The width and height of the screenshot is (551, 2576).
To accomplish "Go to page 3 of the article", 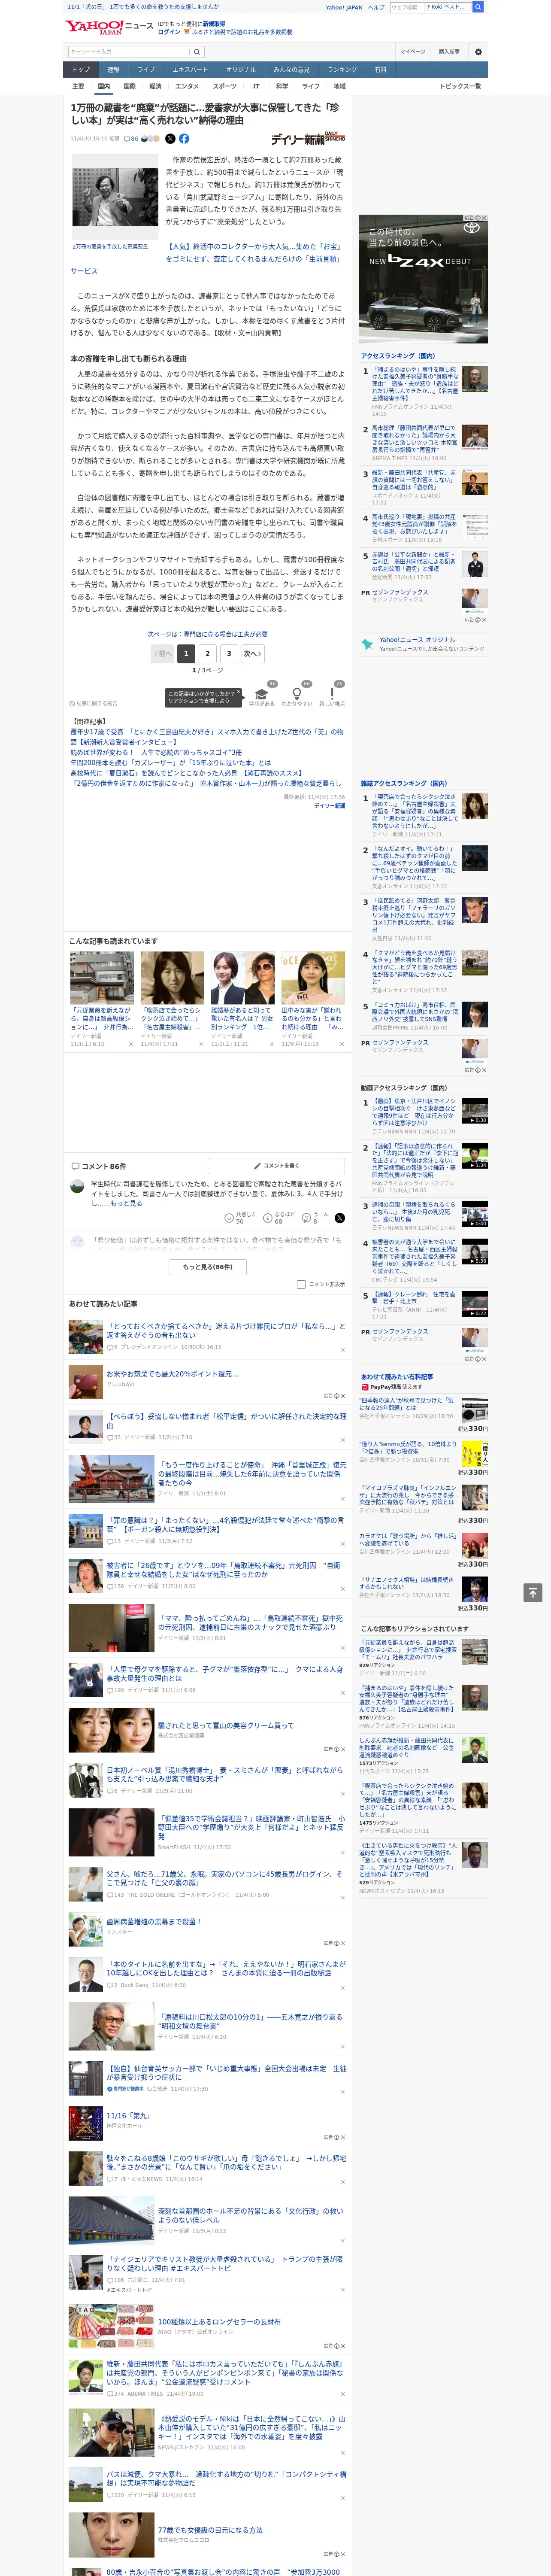I will [229, 654].
